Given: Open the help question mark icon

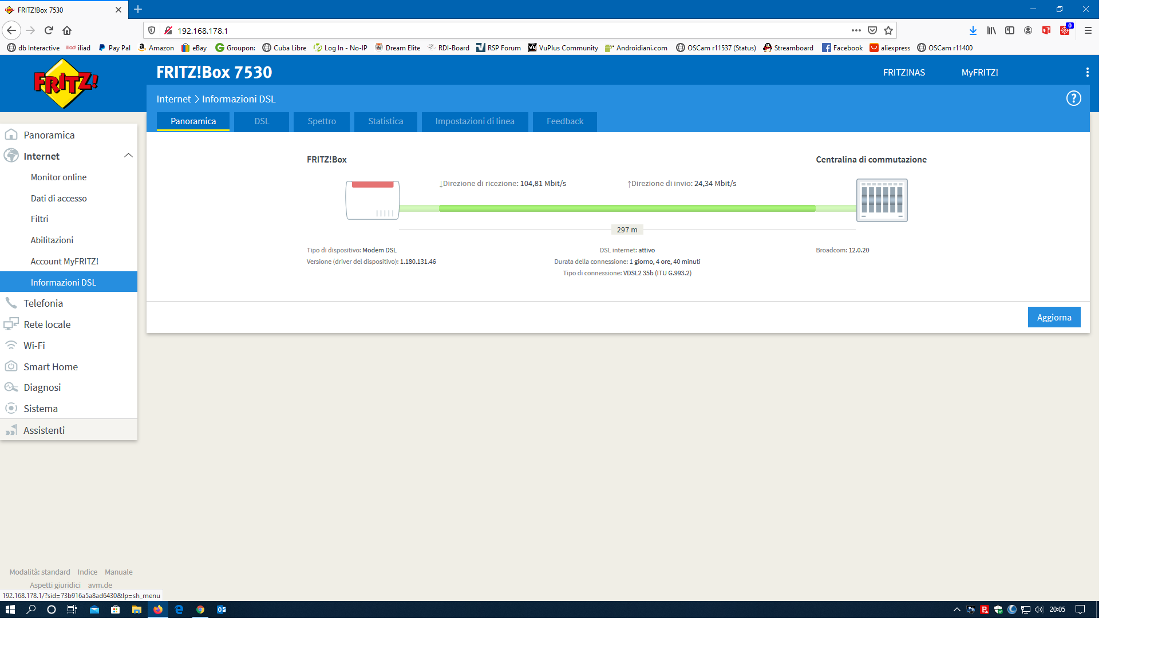Looking at the screenshot, I should coord(1073,98).
